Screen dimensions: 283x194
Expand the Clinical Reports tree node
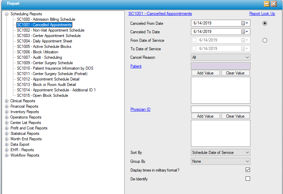click(x=7, y=101)
